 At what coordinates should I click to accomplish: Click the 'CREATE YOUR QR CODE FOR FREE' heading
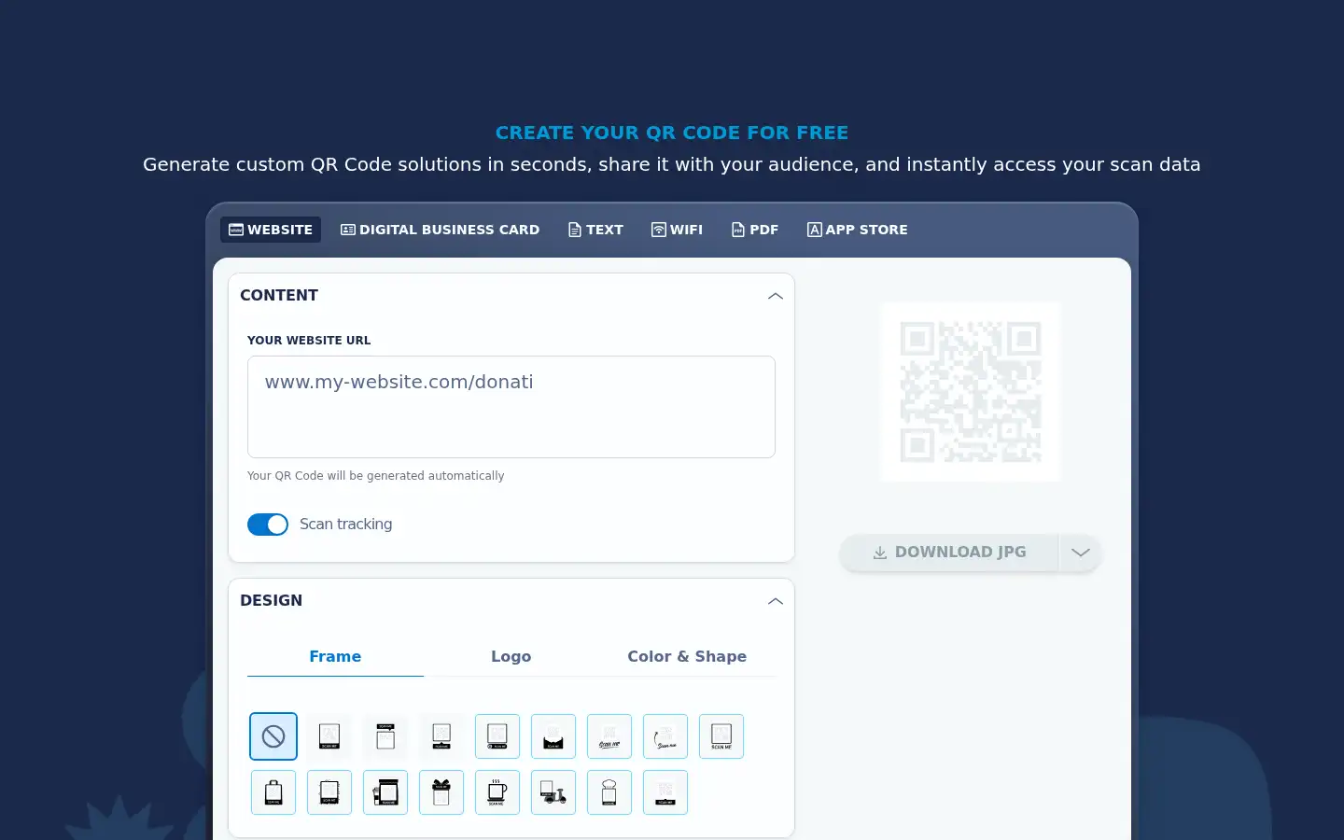(672, 133)
